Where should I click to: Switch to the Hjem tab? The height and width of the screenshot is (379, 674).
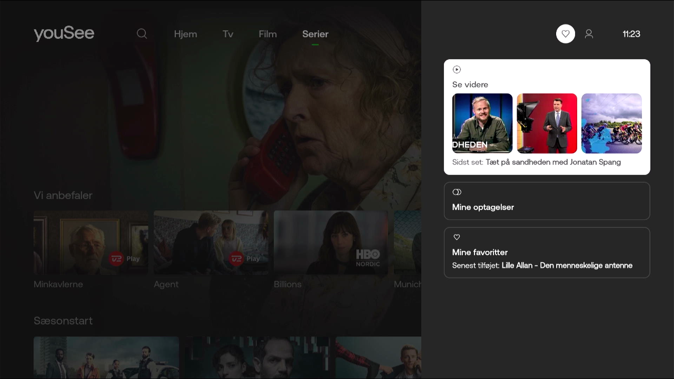186,34
